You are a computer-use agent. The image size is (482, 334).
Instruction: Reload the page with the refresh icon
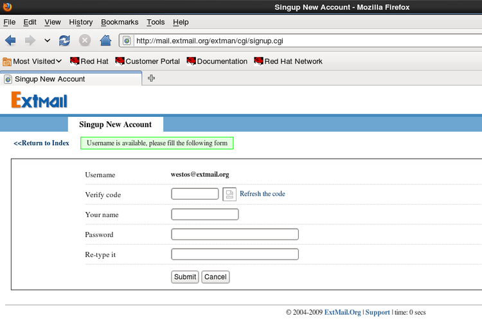pos(64,40)
